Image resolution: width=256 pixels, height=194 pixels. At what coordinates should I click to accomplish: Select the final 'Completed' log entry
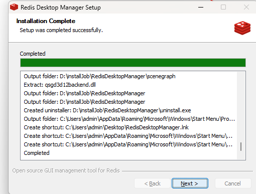[x=37, y=153]
